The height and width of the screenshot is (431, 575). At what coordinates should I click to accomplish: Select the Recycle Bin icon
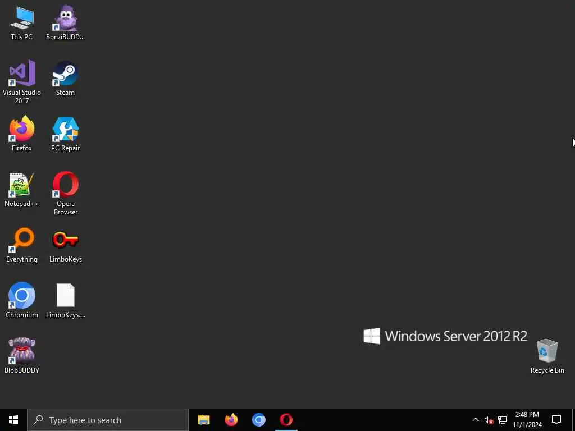tap(547, 356)
